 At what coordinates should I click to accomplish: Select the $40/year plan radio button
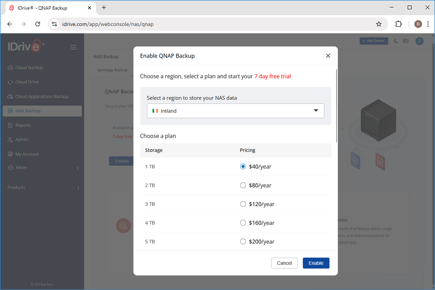[243, 166]
